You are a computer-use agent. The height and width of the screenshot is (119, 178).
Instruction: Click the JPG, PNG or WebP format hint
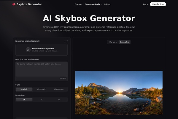[45, 51]
